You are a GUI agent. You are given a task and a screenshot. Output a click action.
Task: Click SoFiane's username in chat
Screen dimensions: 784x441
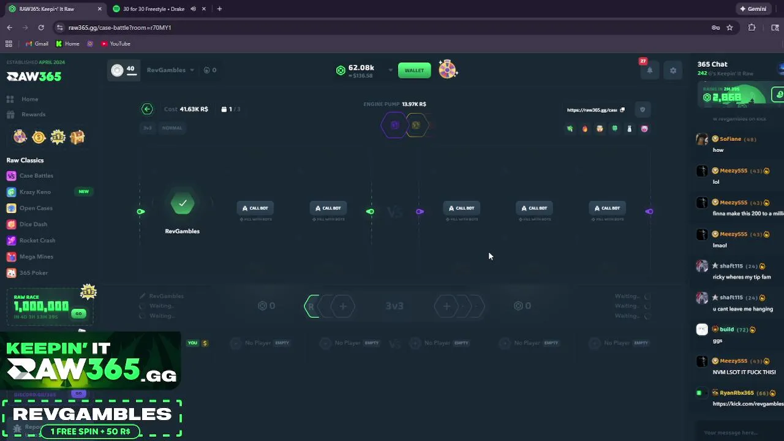pyautogui.click(x=730, y=139)
